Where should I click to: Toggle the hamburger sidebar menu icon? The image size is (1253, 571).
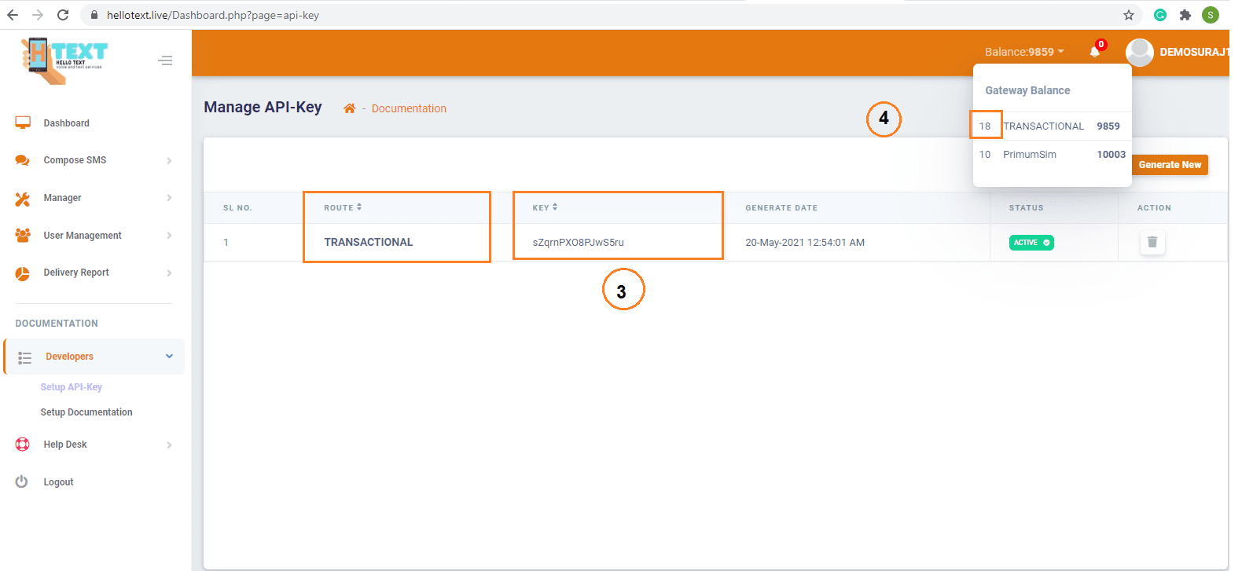point(165,60)
